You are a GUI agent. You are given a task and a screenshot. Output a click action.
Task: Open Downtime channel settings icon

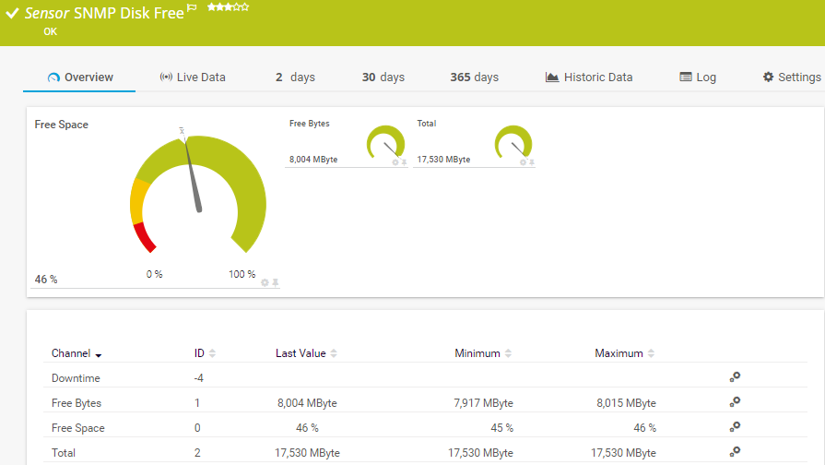click(x=735, y=376)
